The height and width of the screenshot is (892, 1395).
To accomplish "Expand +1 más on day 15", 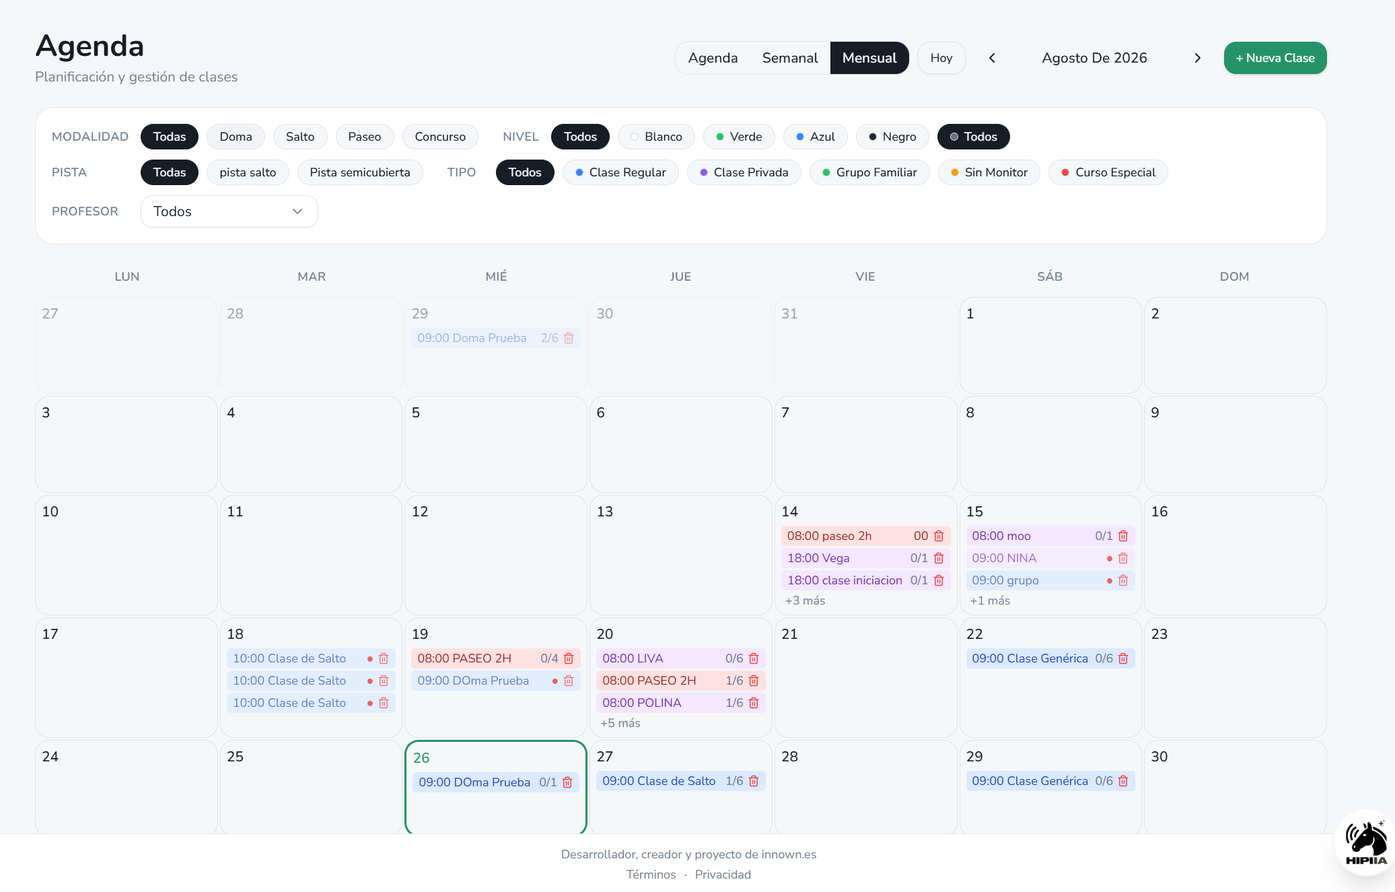I will (x=990, y=601).
